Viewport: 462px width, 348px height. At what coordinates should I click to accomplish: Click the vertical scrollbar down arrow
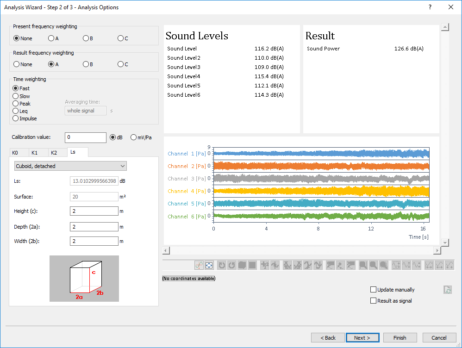click(445, 242)
